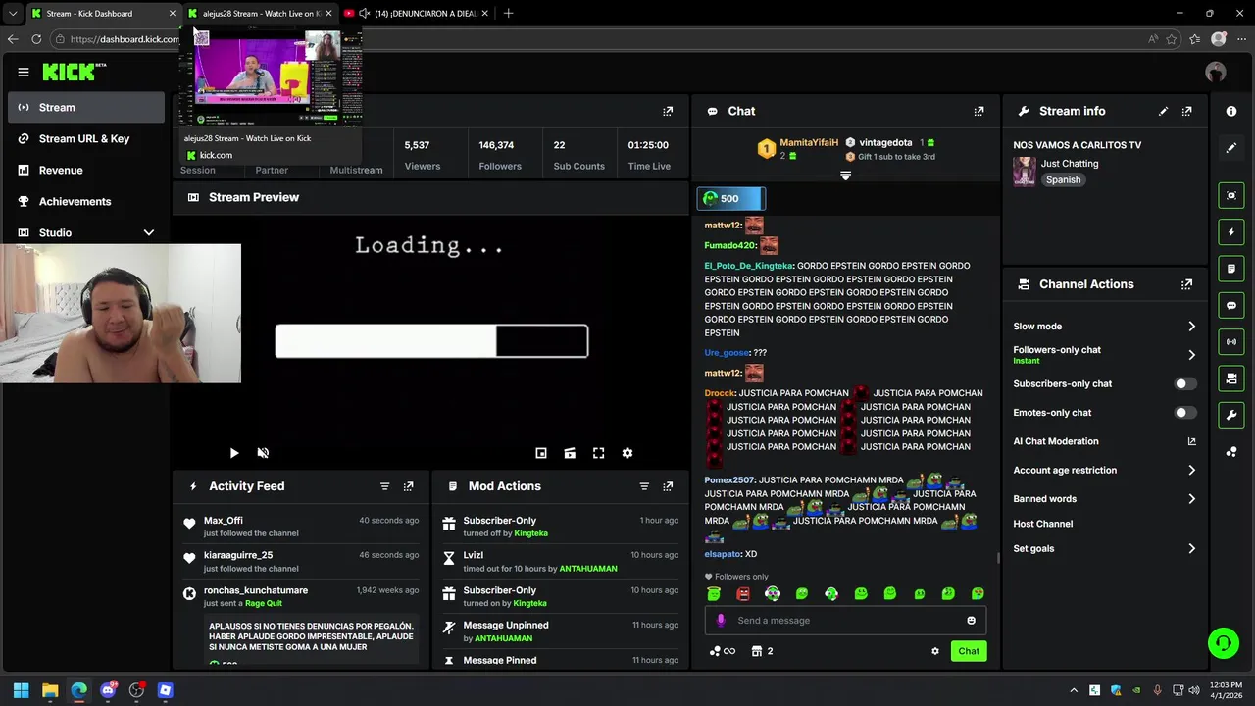Viewport: 1255px width, 706px height.
Task: Click the gift shop icon showing 2
Action: pos(762,651)
